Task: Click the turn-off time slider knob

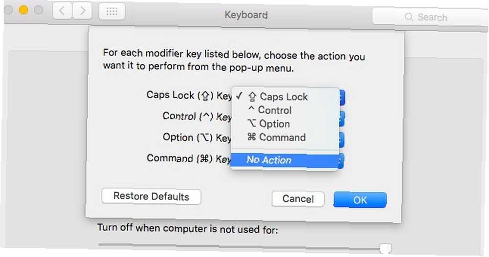Action: click(x=386, y=248)
